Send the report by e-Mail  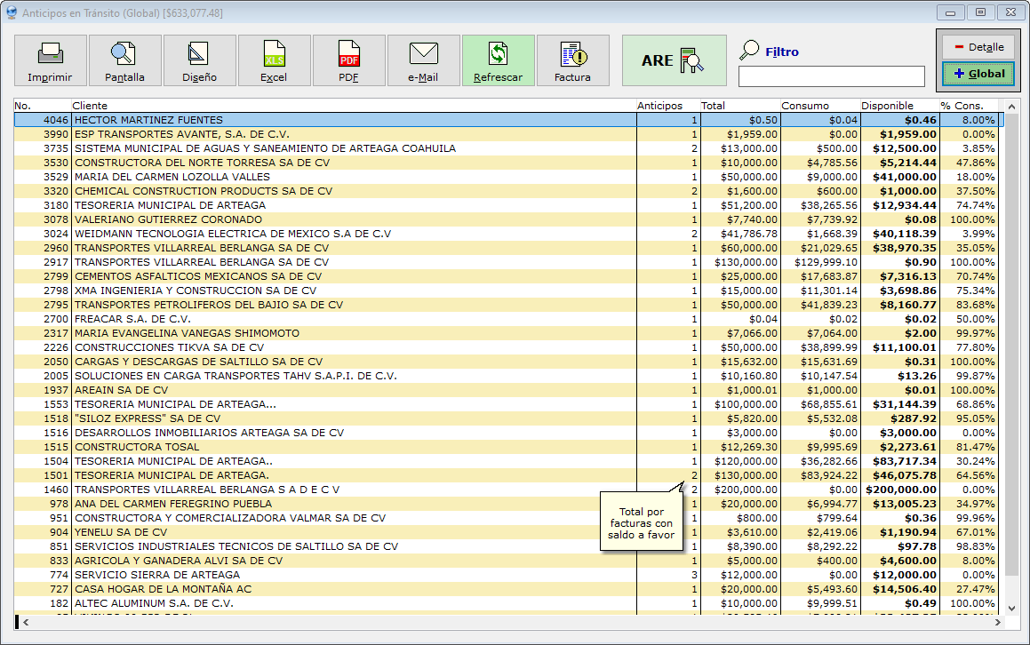423,60
